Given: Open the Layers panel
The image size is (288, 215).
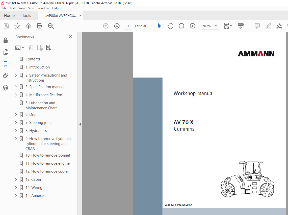Looking at the screenshot, I should (6, 88).
